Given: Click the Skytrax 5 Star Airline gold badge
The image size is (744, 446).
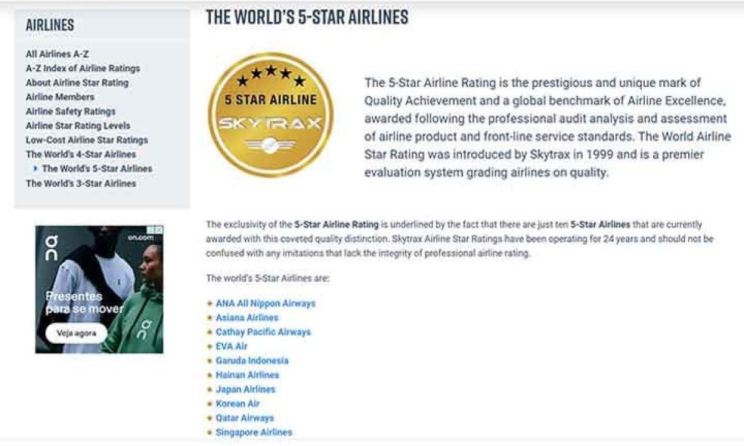Looking at the screenshot, I should tap(270, 115).
